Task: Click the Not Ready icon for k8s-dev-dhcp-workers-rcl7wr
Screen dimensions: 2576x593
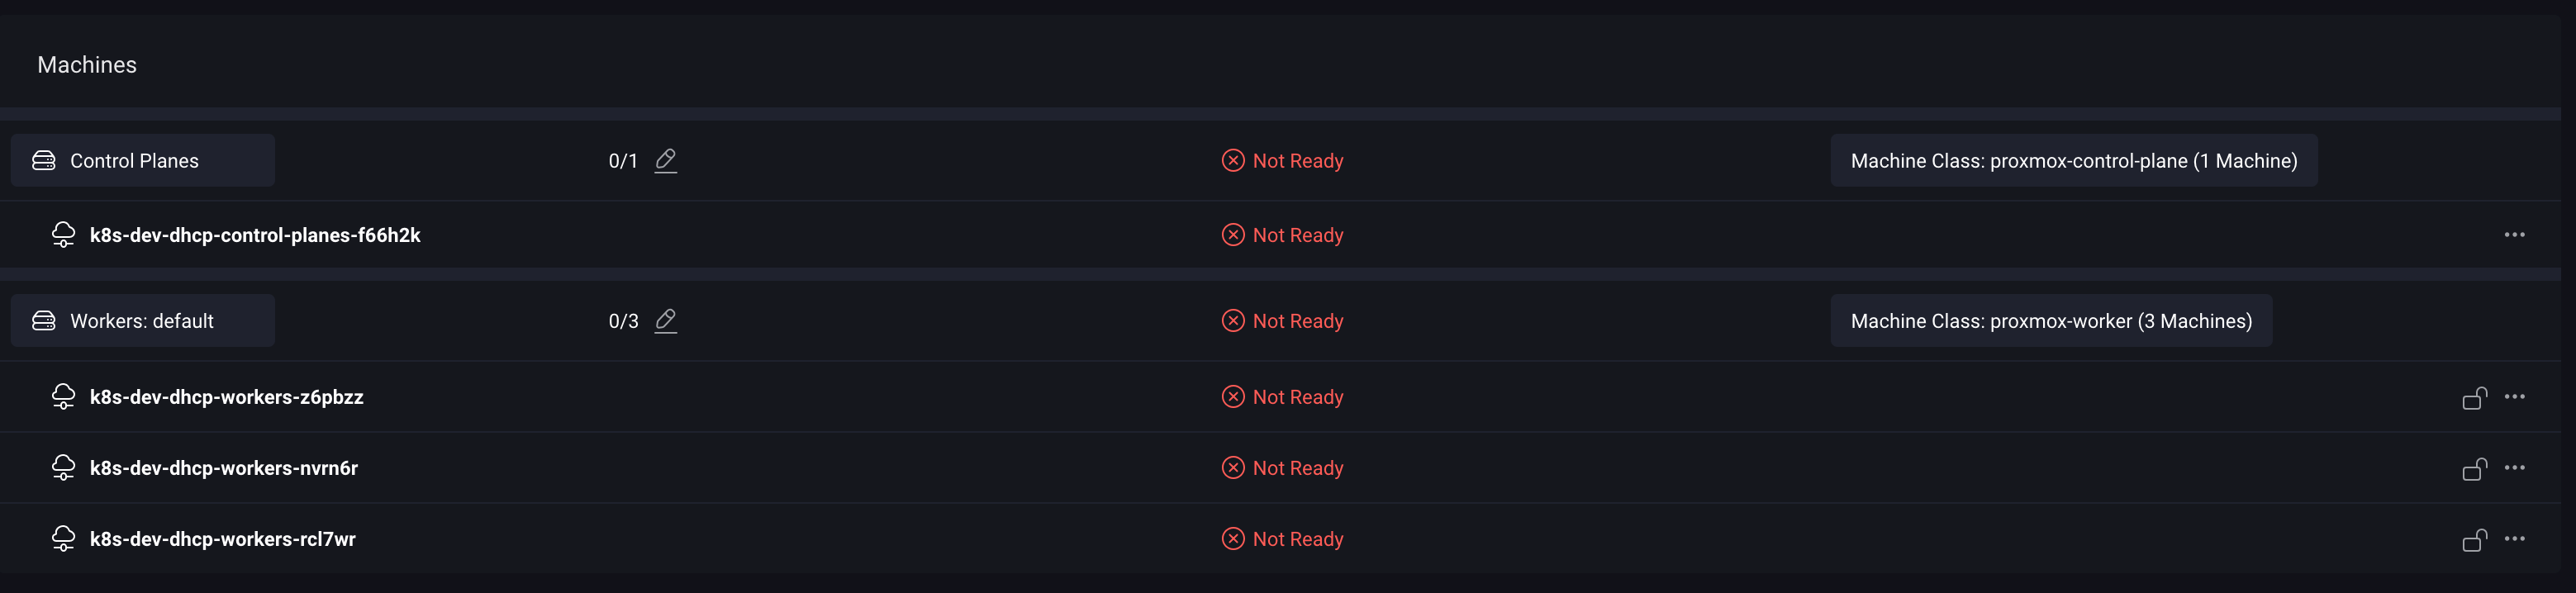Action: pos(1233,538)
